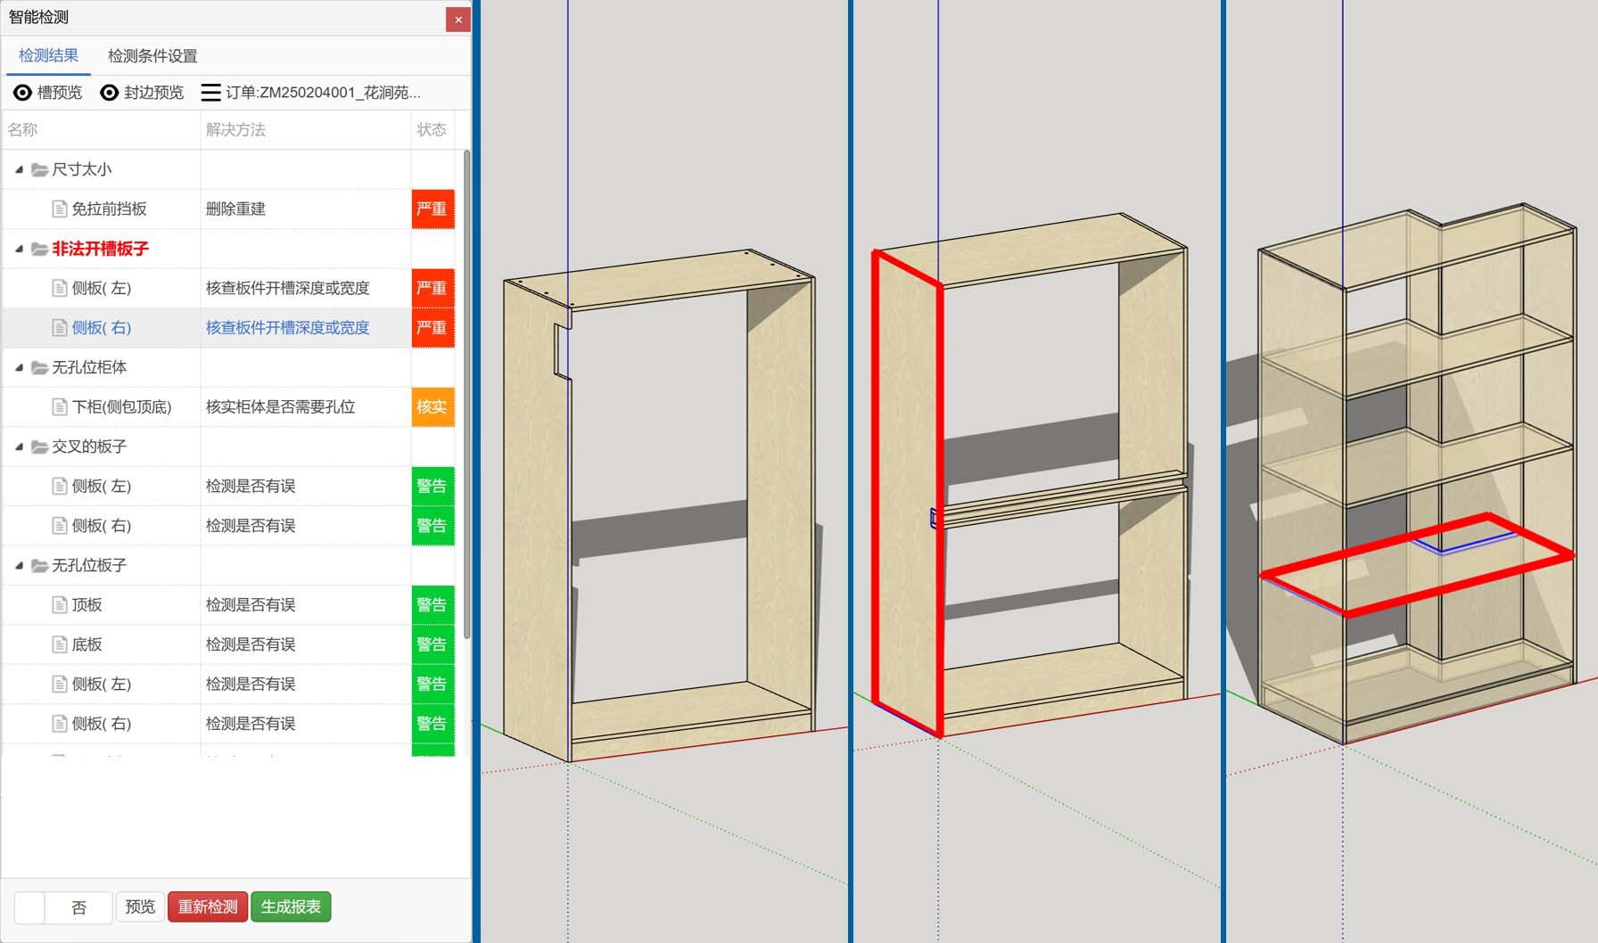The height and width of the screenshot is (943, 1598).
Task: Toggle the 封边预览 eye icon
Action: tap(109, 93)
